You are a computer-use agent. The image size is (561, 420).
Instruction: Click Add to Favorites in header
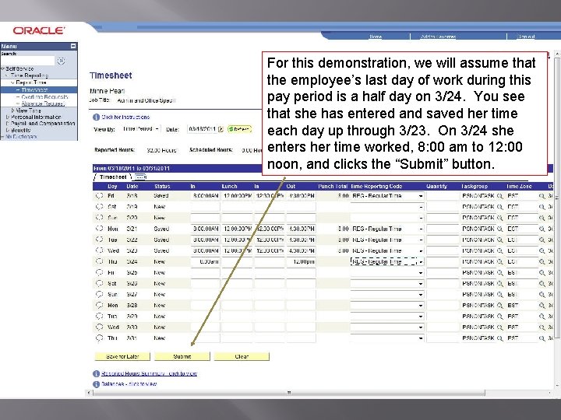[438, 37]
